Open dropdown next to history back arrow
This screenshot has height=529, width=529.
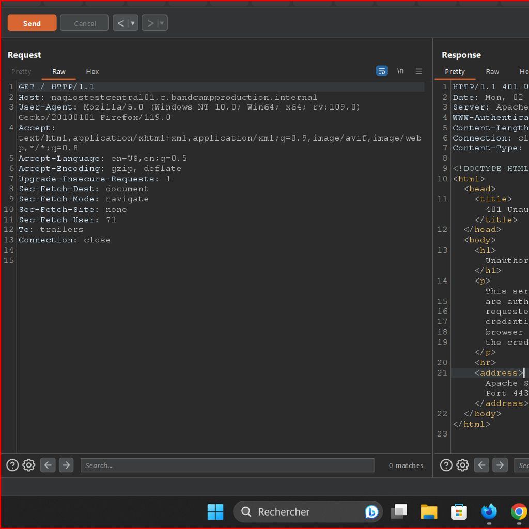(x=133, y=23)
